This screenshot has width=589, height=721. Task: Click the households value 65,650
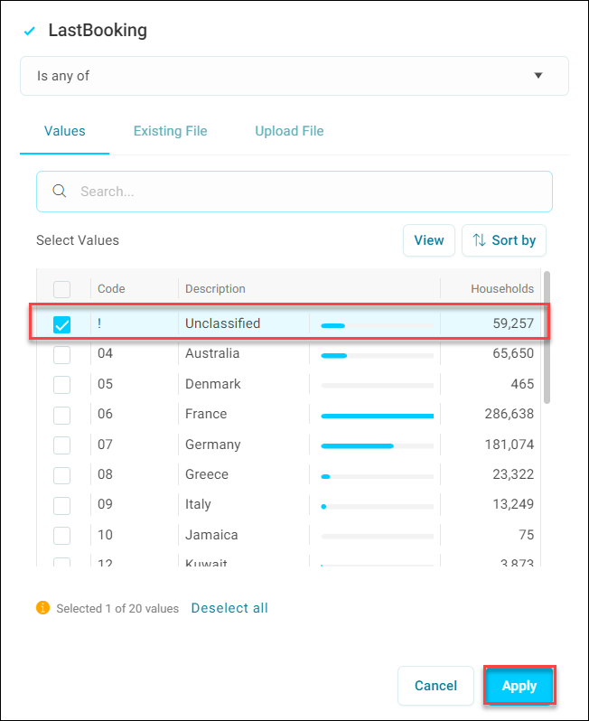[x=513, y=353]
